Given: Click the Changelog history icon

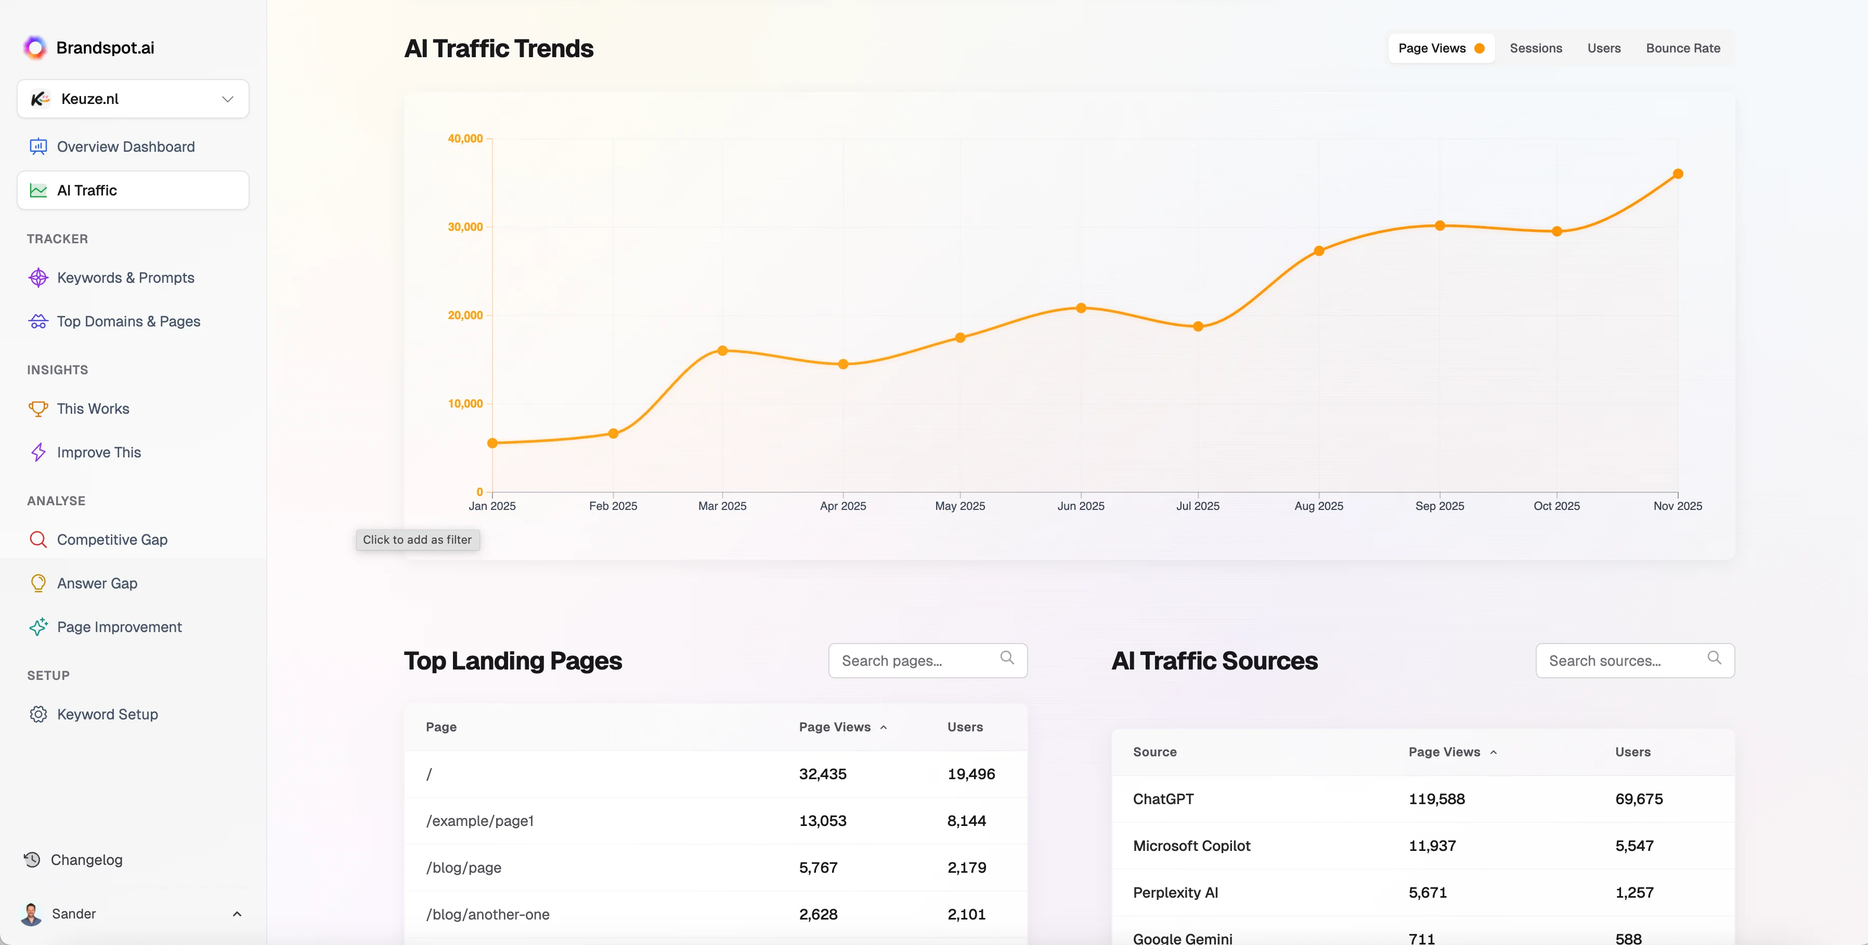Looking at the screenshot, I should point(33,859).
